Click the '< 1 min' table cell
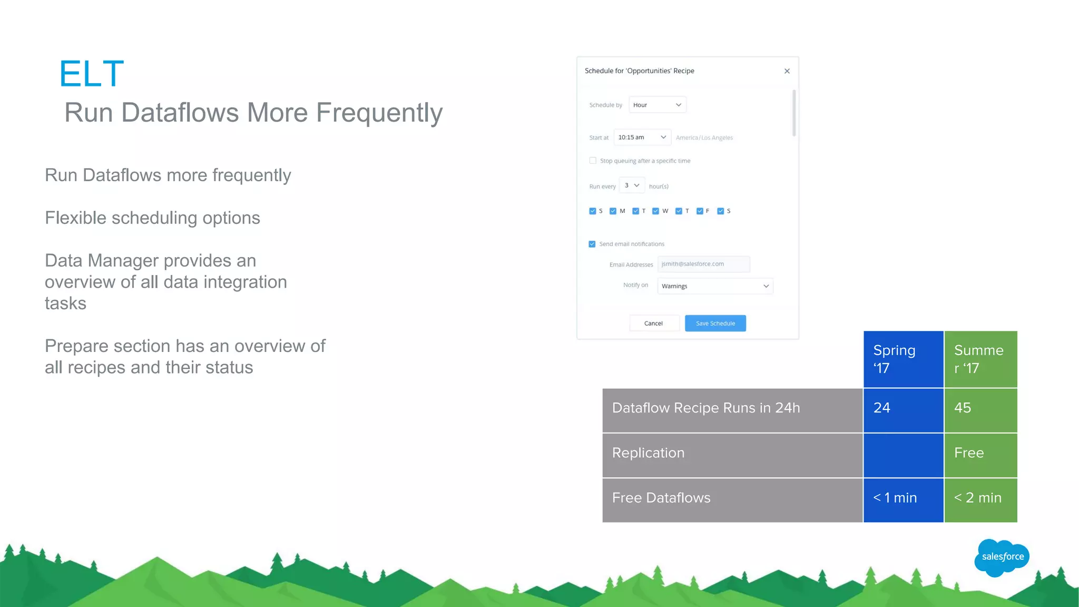 pyautogui.click(x=903, y=501)
